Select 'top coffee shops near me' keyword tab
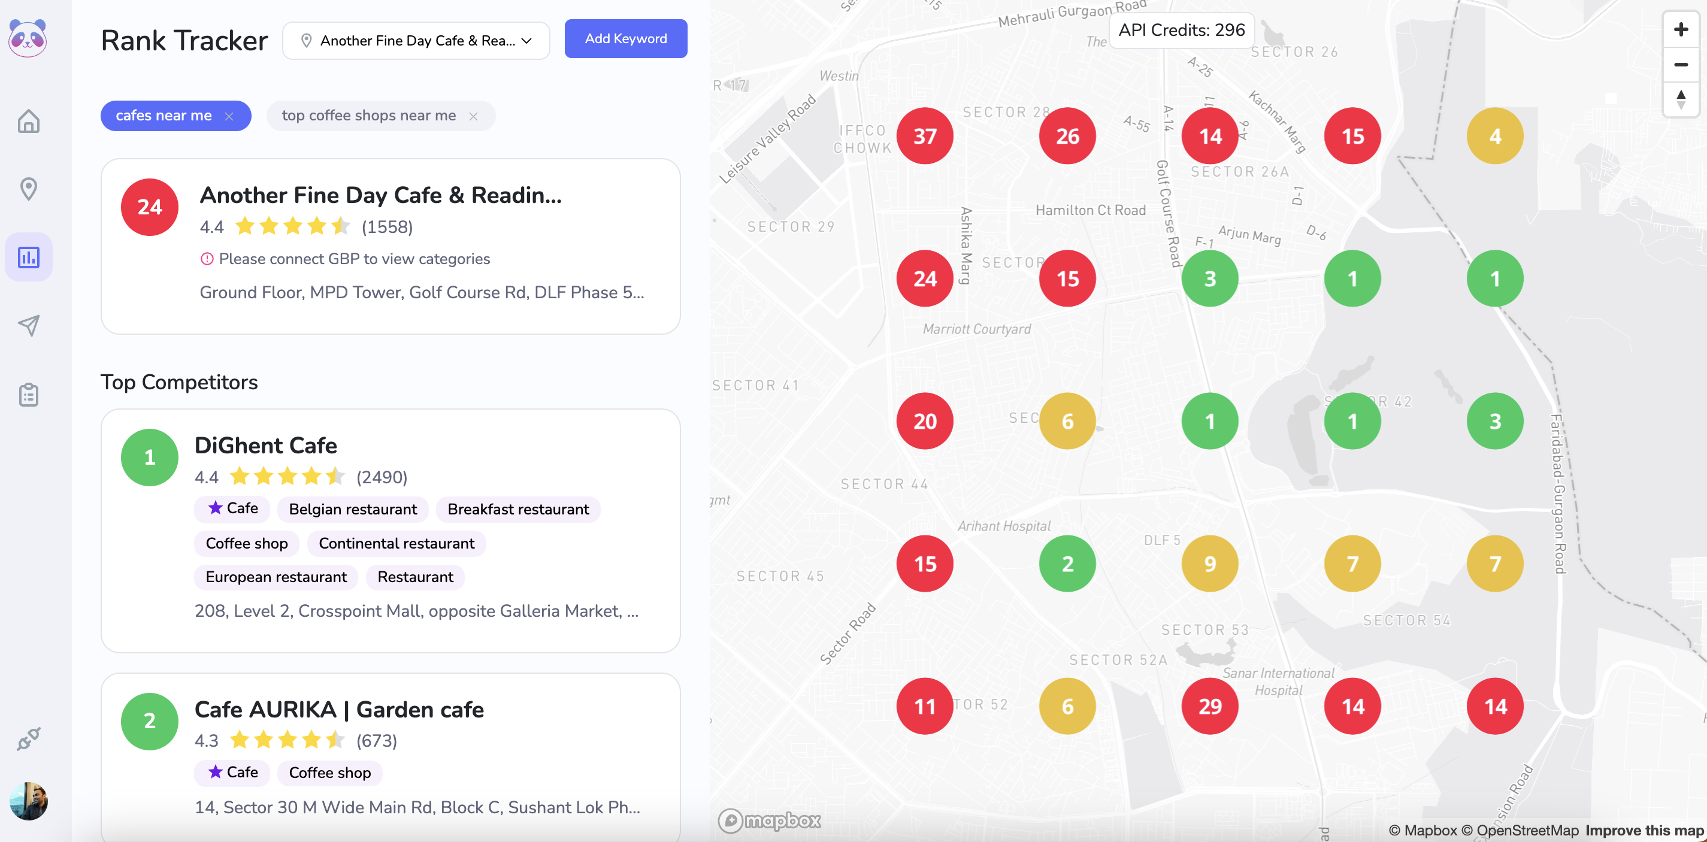 point(368,116)
